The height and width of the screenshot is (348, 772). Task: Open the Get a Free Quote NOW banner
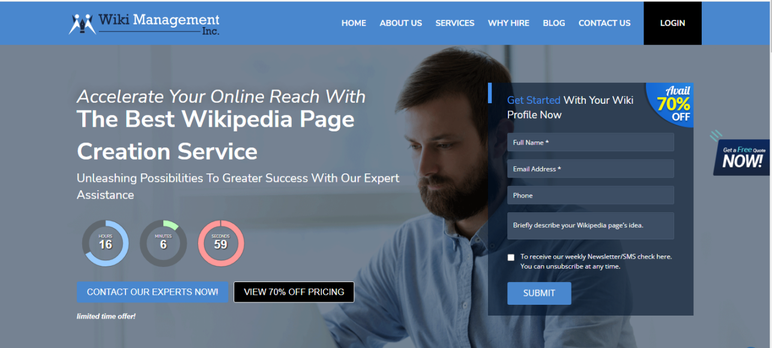click(x=742, y=157)
